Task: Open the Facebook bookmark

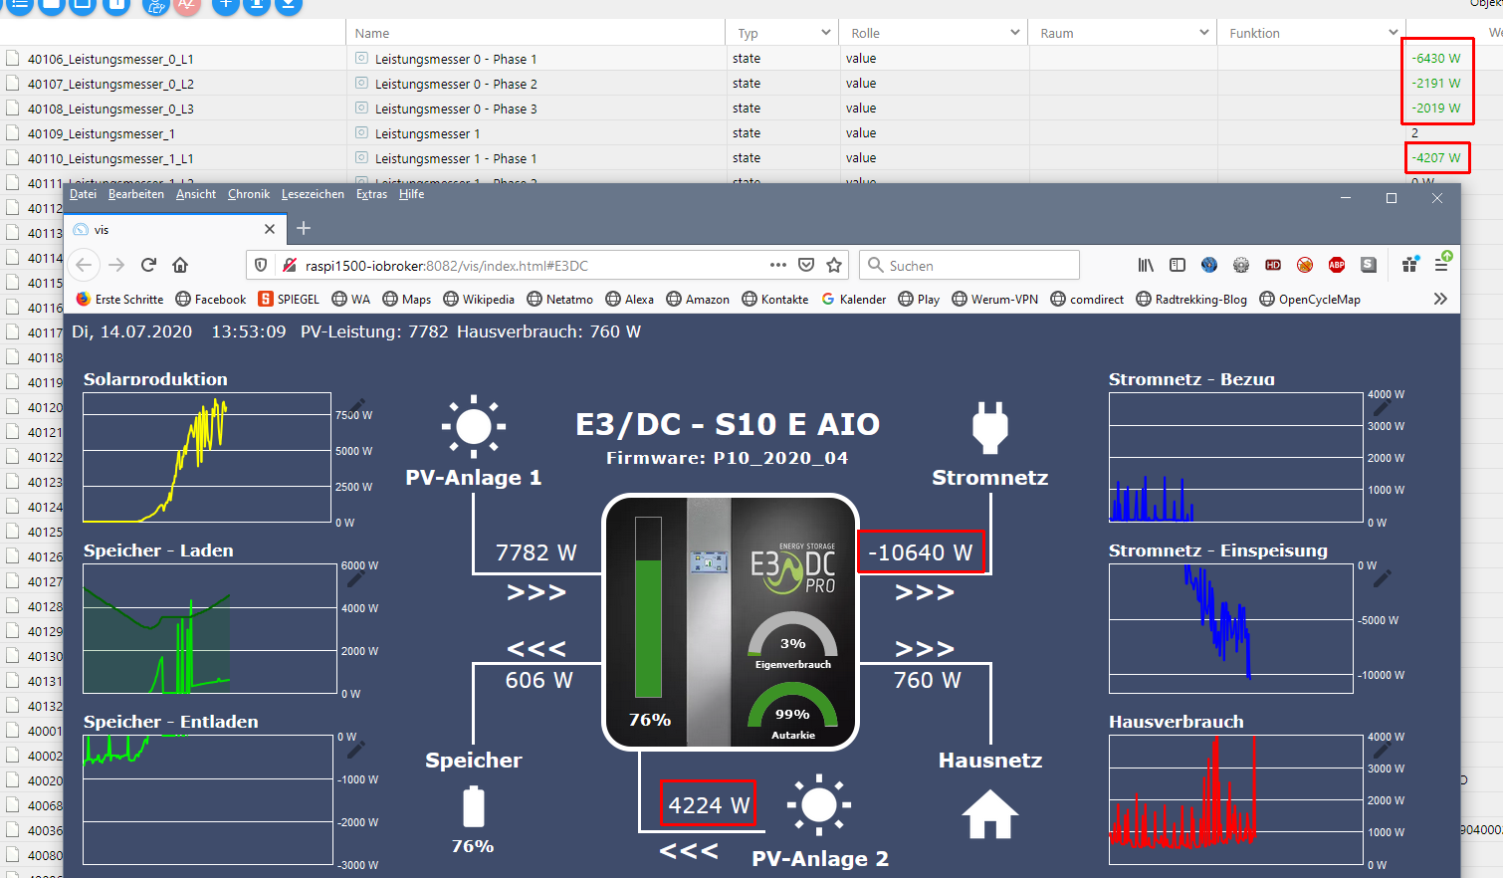Action: pyautogui.click(x=211, y=299)
